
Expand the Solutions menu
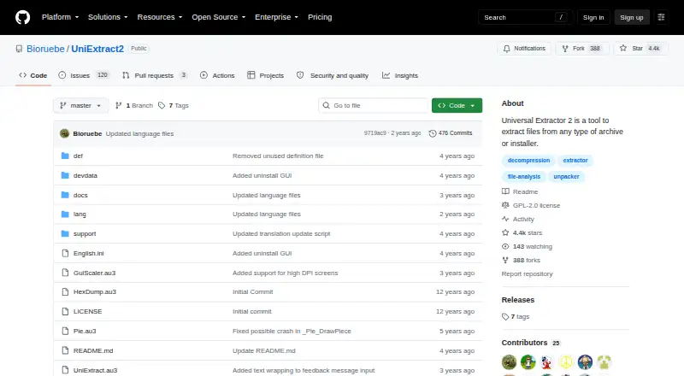108,17
